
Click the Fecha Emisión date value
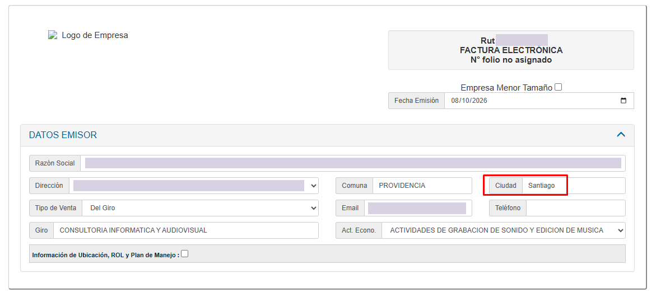(468, 101)
